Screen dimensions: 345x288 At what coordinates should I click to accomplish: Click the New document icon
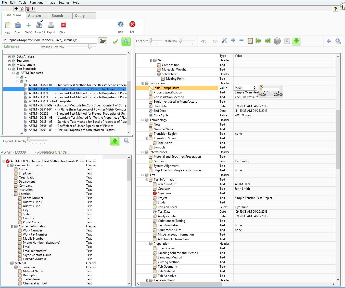pyautogui.click(x=8, y=25)
